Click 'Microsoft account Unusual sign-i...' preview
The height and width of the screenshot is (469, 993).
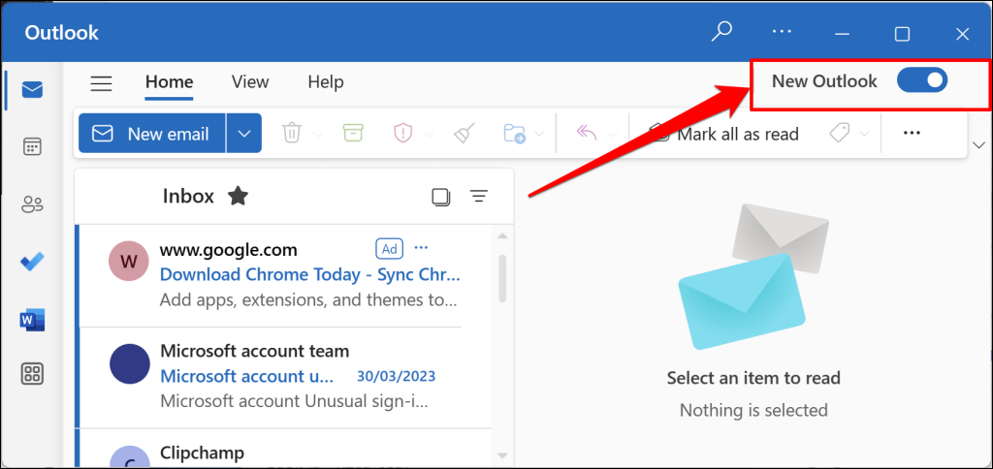point(295,400)
